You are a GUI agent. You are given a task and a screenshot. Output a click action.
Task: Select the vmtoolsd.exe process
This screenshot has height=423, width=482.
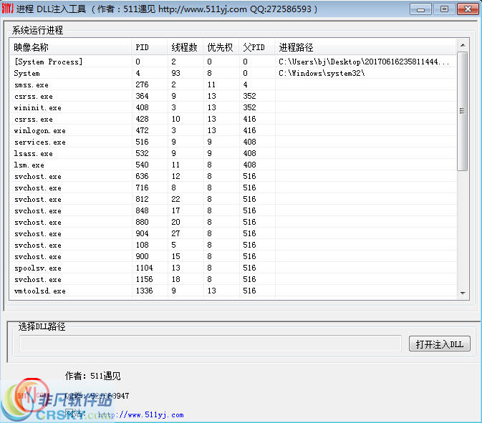[233, 291]
